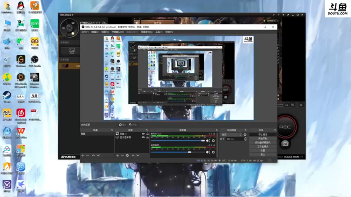Click the RECentral fullscreen preview icon

301,105
